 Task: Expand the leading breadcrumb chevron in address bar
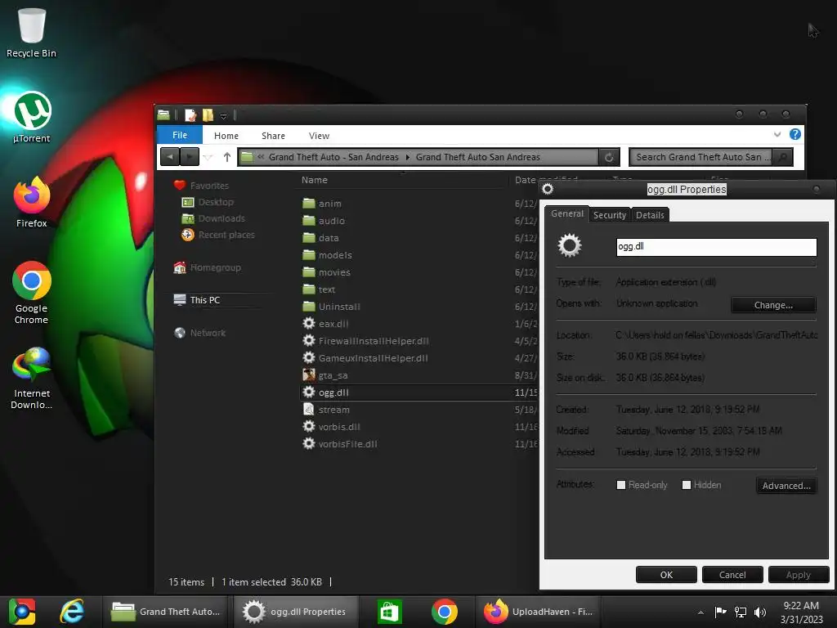[x=261, y=157]
